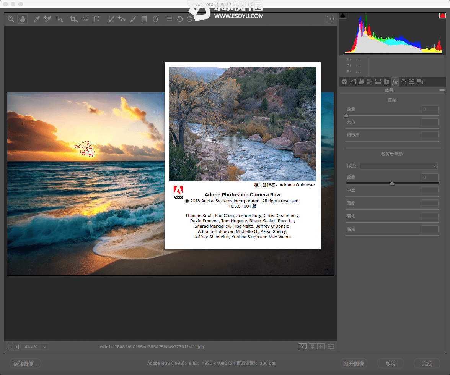This screenshot has width=450, height=375.
Task: Toggle between current and default settings
Action: tap(331, 347)
